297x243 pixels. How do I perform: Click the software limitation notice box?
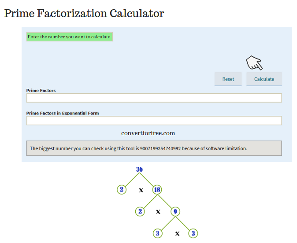[x=154, y=148]
